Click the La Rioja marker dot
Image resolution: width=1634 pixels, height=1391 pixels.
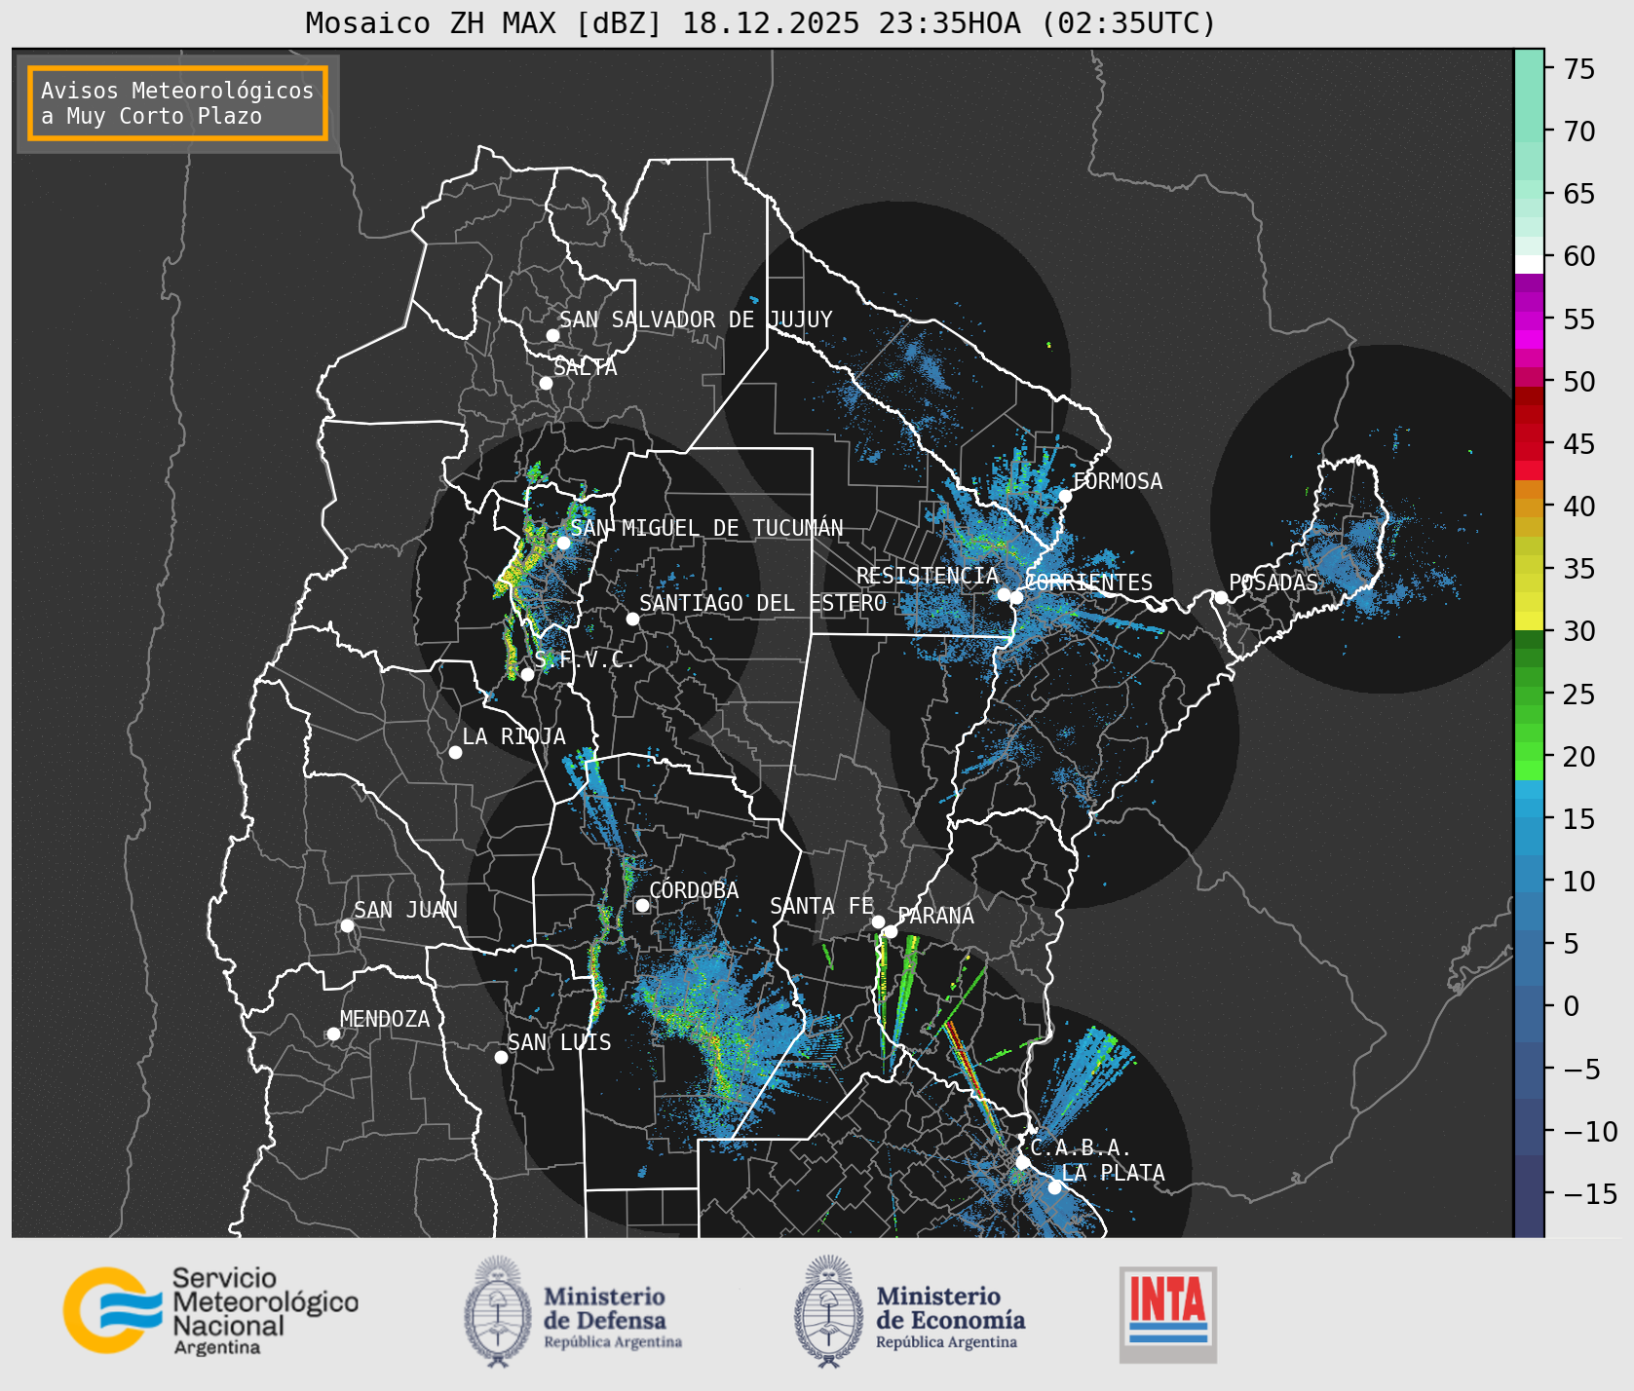coord(455,752)
